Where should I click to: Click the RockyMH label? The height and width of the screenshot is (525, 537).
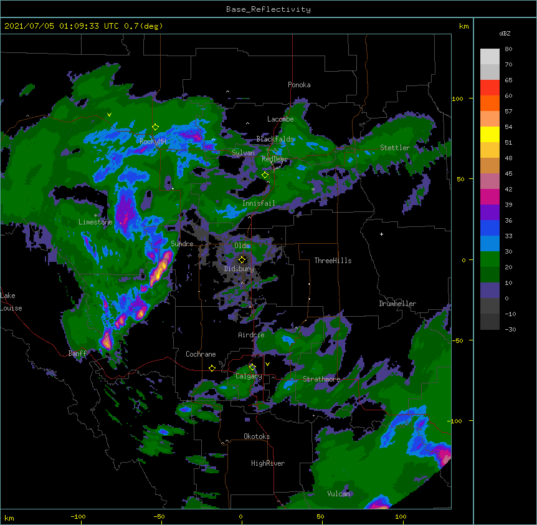coord(153,141)
